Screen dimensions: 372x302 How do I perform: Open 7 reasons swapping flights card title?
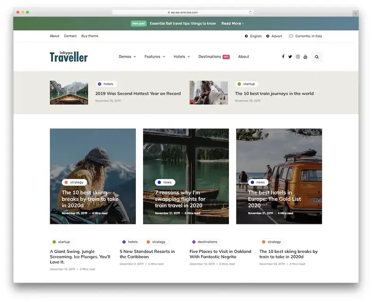tap(180, 199)
